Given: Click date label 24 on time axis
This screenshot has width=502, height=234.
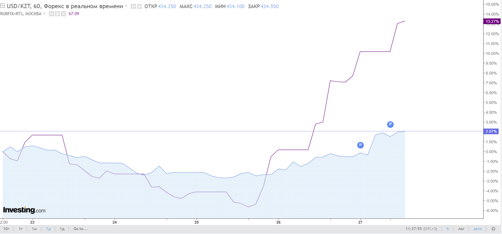Looking at the screenshot, I should [x=114, y=222].
